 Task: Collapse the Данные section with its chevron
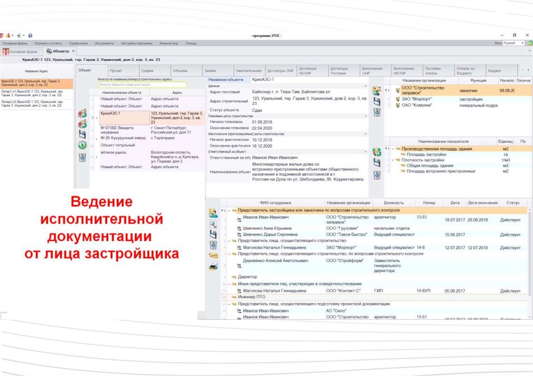click(x=365, y=86)
